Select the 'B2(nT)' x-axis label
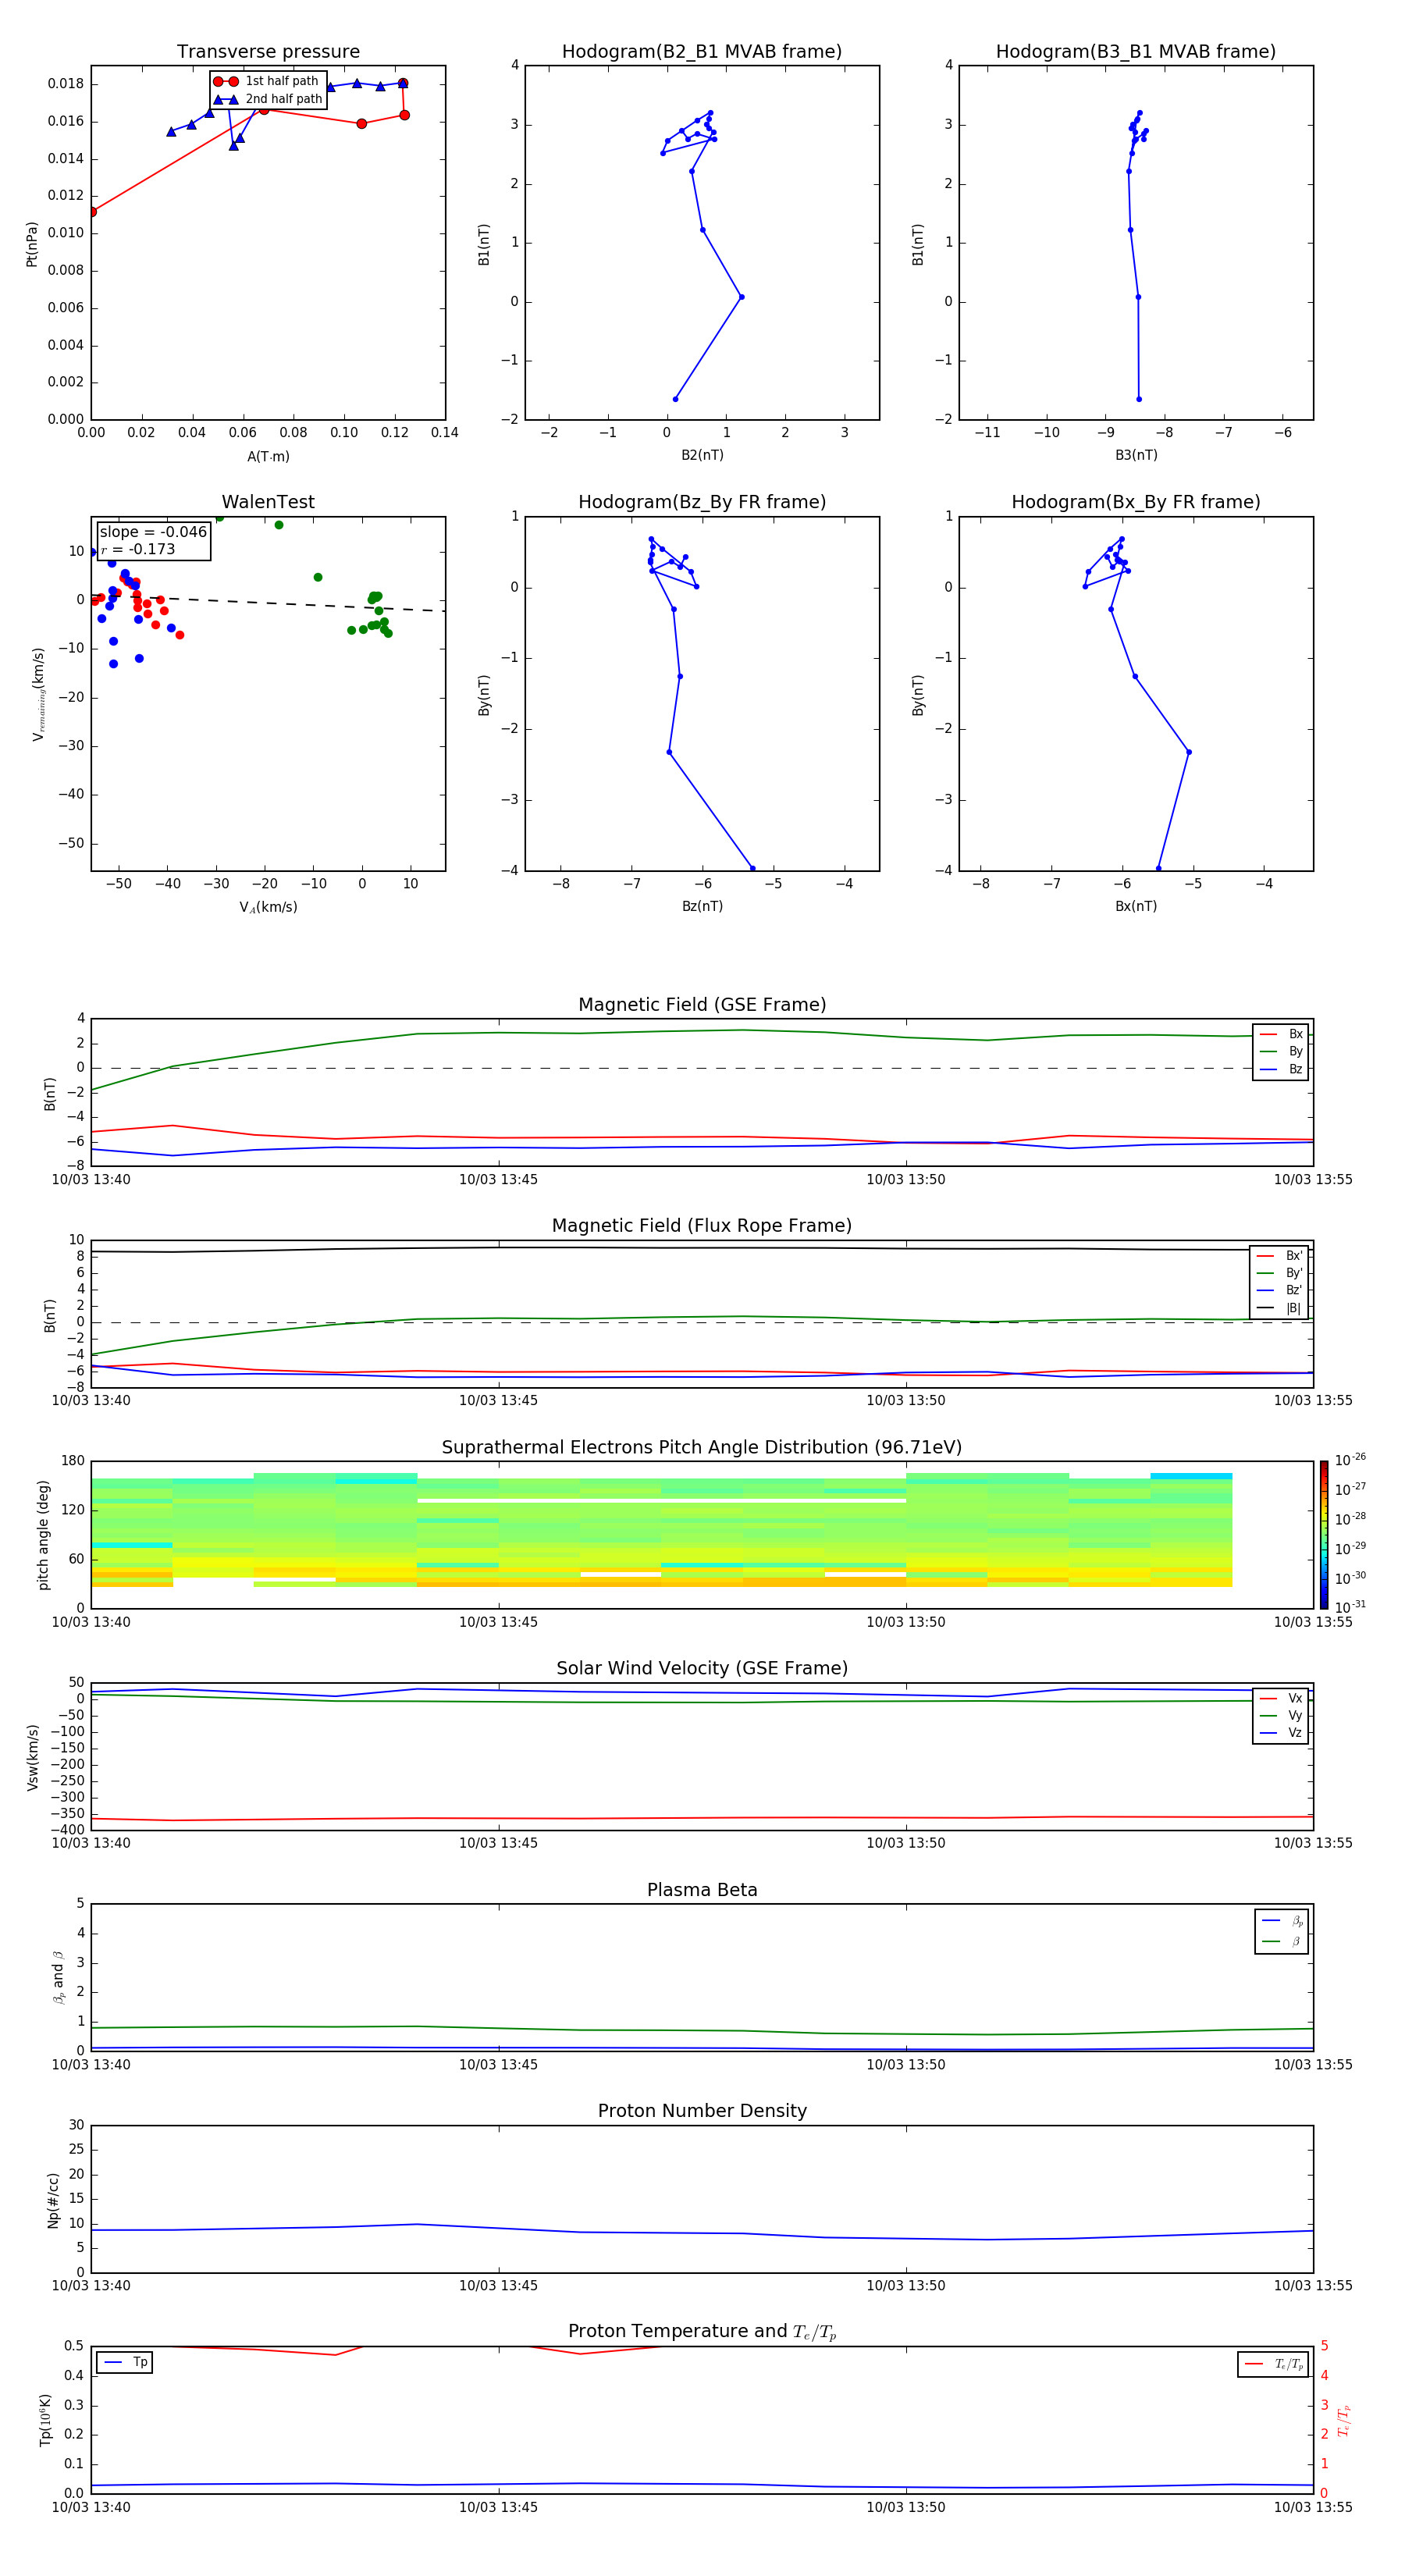 (702, 456)
